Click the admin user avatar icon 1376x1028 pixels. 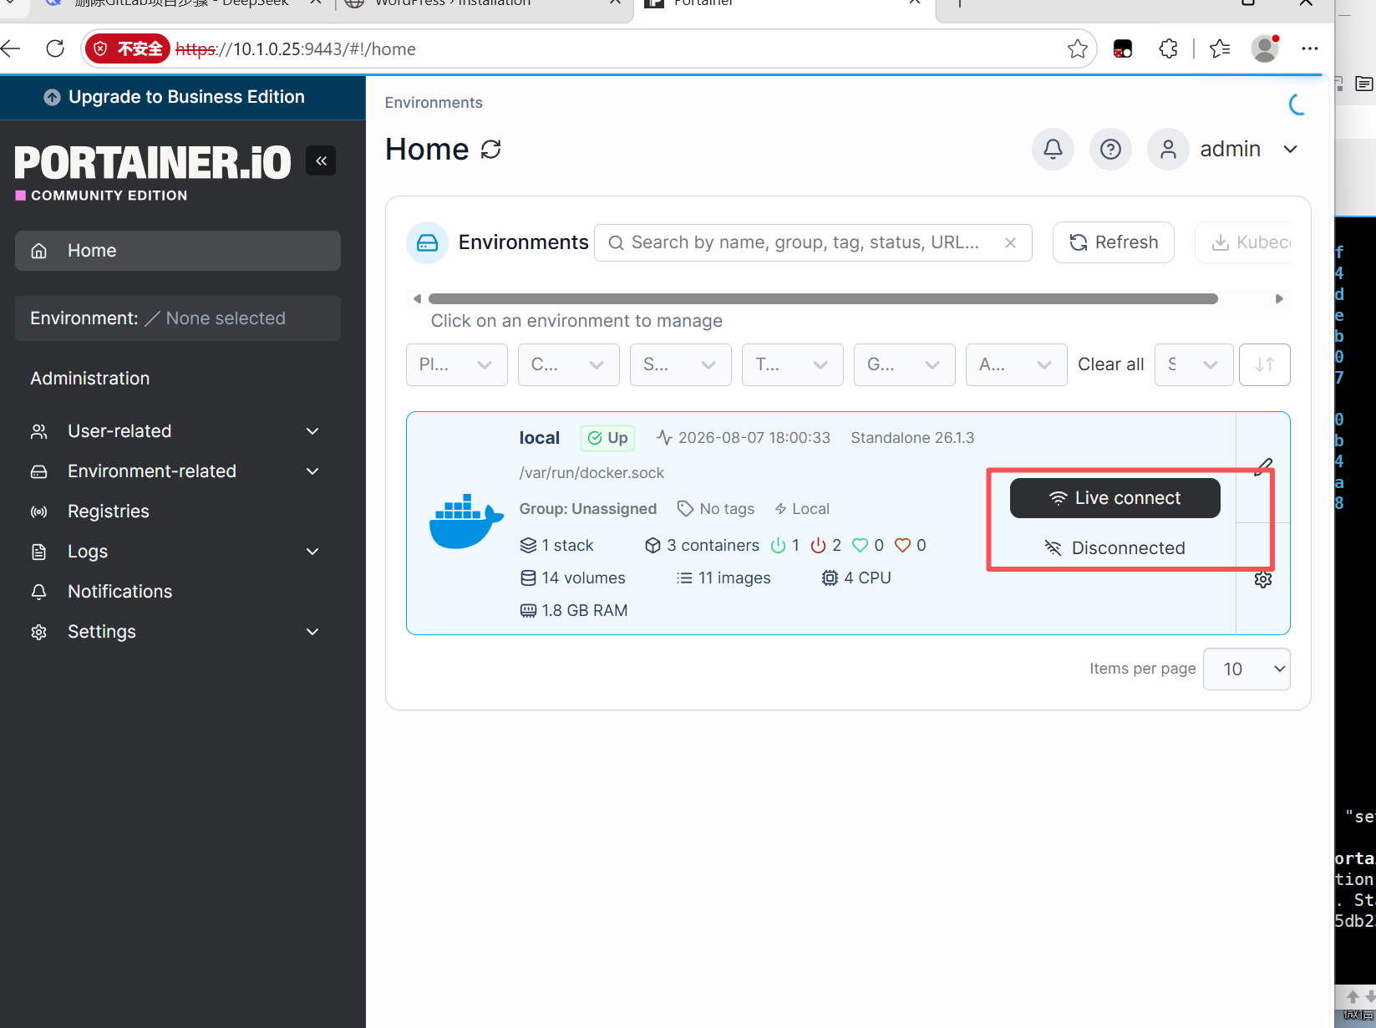pos(1168,150)
